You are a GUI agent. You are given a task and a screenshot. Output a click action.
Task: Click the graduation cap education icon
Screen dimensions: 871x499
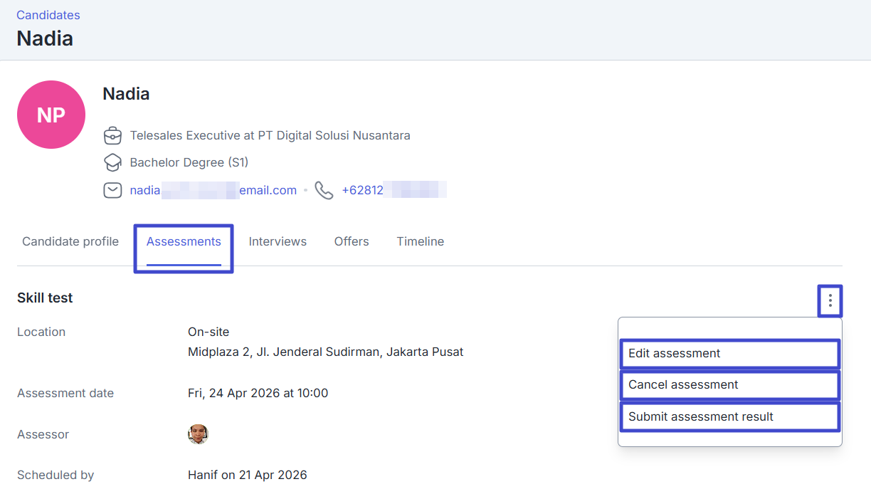(112, 162)
